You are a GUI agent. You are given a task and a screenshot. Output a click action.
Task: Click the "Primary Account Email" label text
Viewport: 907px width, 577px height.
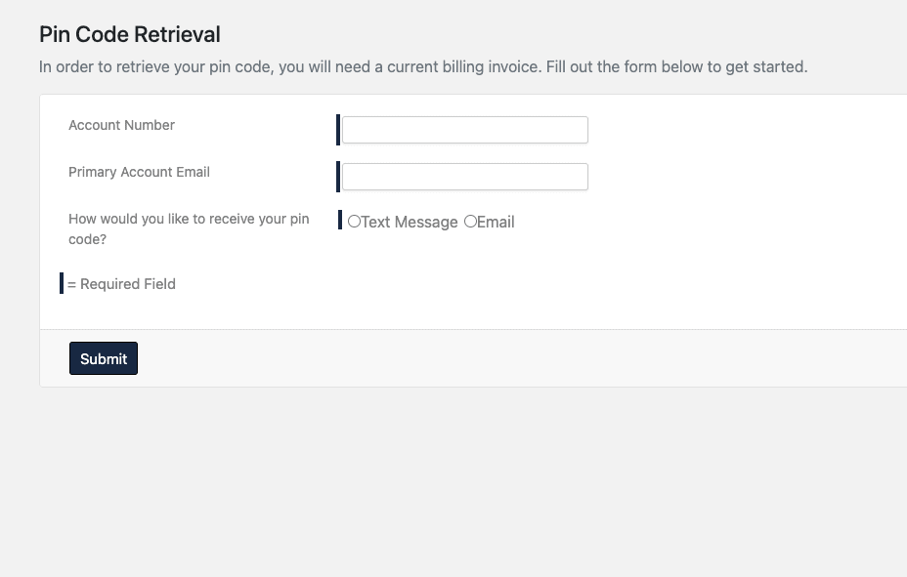pos(139,172)
